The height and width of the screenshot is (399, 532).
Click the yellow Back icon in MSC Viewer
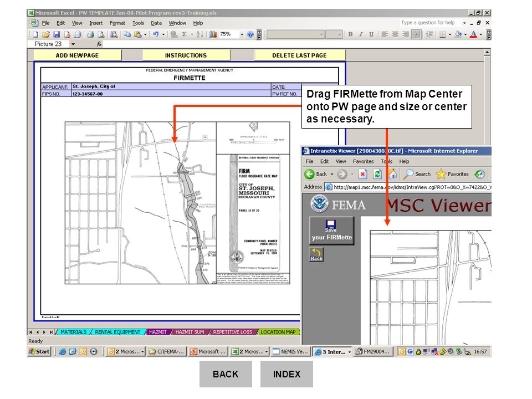tap(316, 254)
